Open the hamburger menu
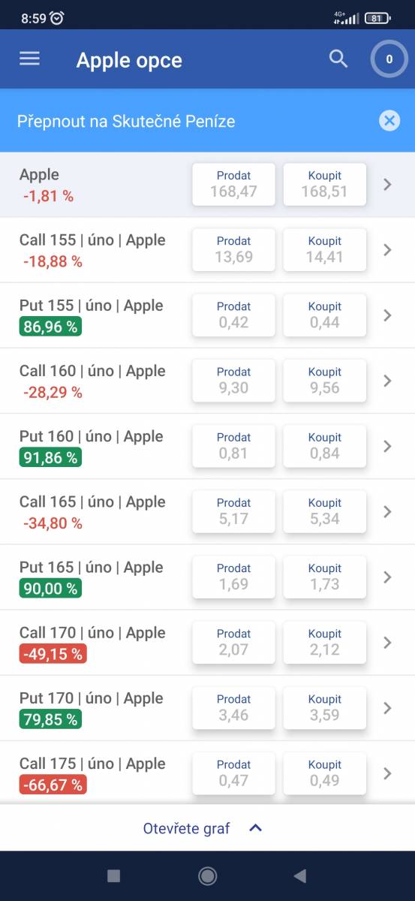Screen dimensions: 415x901 coord(29,59)
